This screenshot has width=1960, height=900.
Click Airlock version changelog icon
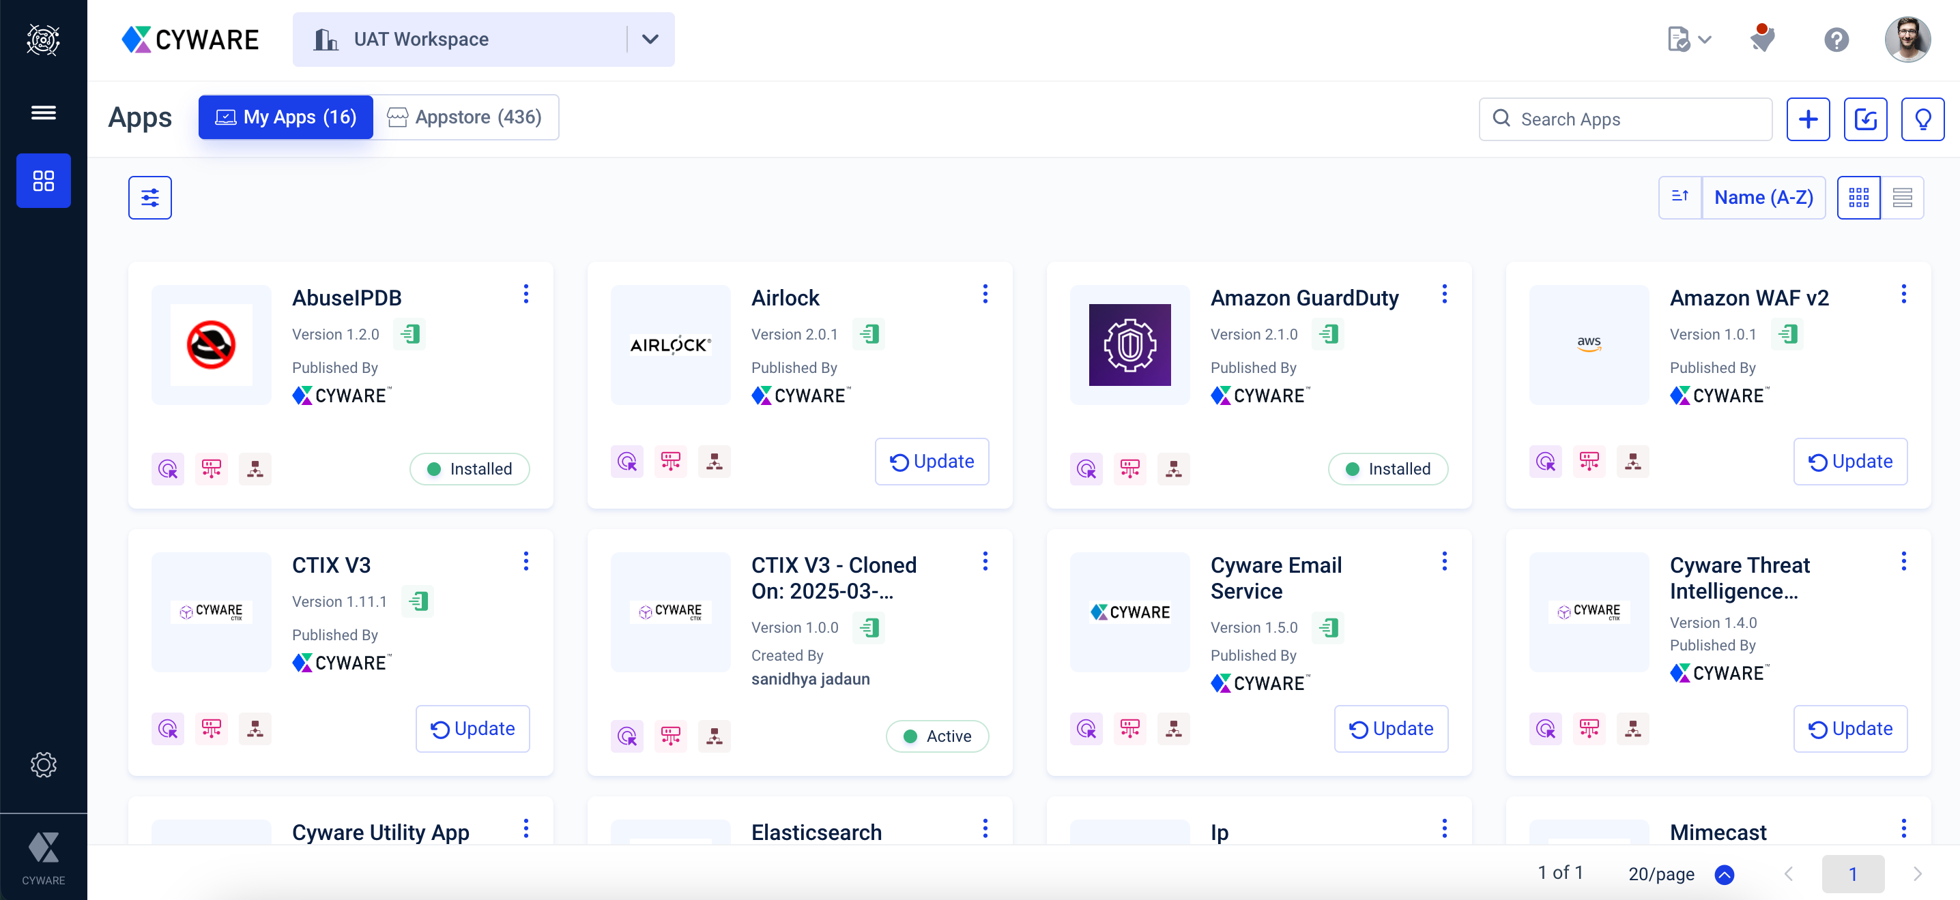(869, 333)
